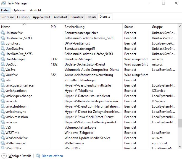Click the service icon of vmicrdv
This screenshot has height=159, width=182.
click(x=3, y=101)
